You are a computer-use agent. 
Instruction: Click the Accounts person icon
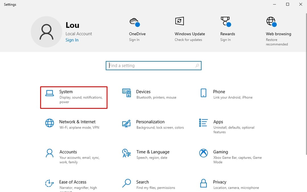pyautogui.click(x=50, y=153)
